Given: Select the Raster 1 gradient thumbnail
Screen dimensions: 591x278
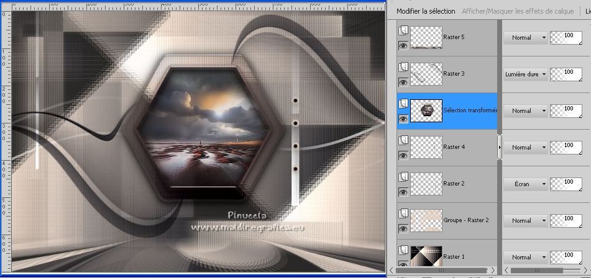Looking at the screenshot, I should (426, 256).
